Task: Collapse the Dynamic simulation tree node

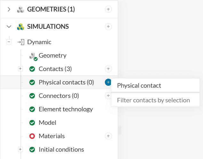Action: coord(9,42)
